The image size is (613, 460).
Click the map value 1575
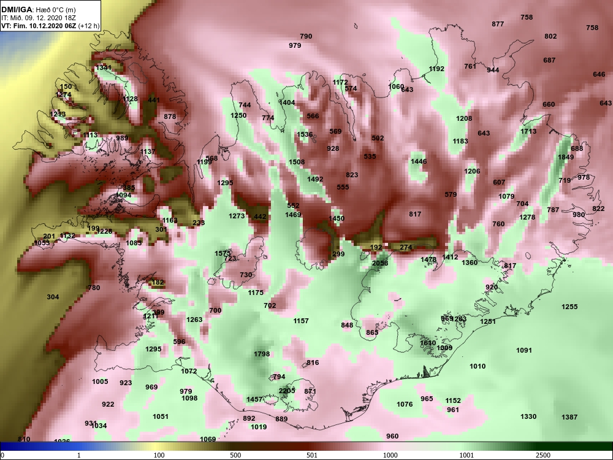223,254
